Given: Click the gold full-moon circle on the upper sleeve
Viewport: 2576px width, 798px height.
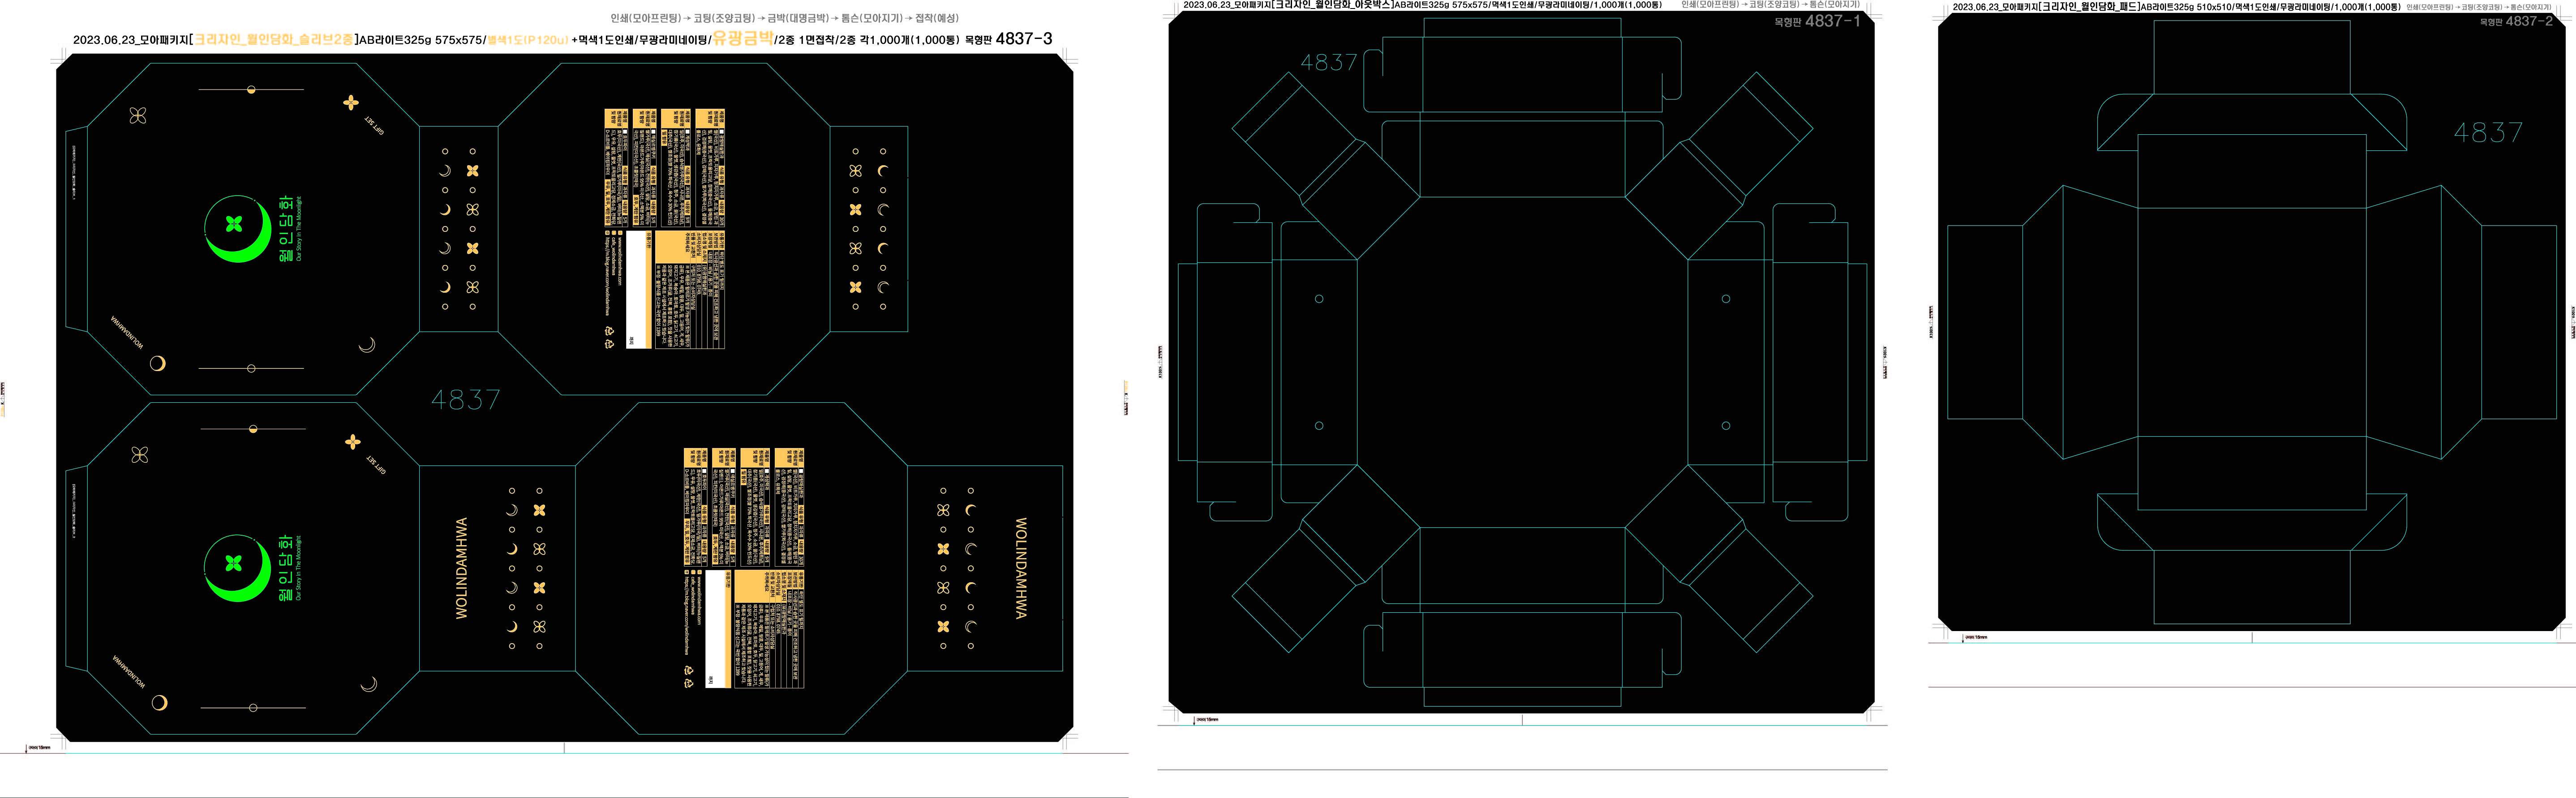Looking at the screenshot, I should [157, 363].
